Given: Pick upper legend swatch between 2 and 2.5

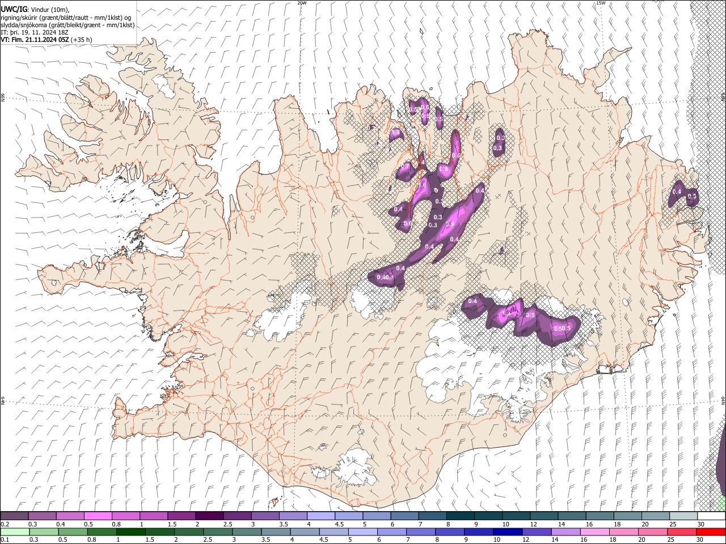Looking at the screenshot, I should click(209, 516).
